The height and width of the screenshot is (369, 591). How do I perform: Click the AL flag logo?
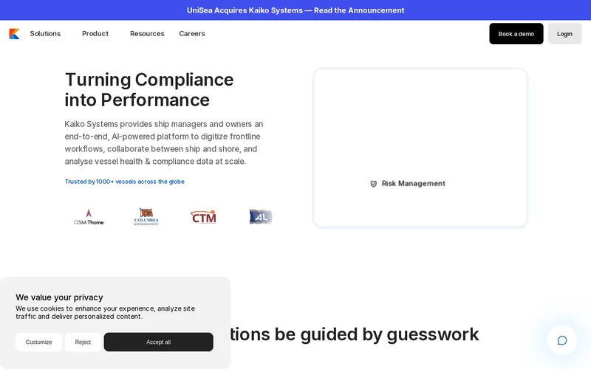[261, 217]
